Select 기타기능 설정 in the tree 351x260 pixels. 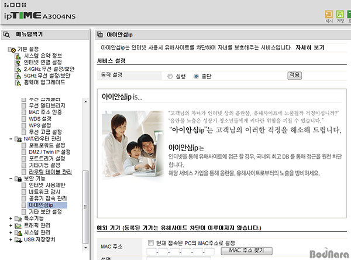coord(44,165)
